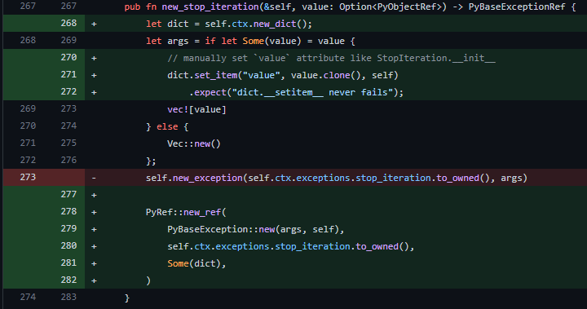Click new line number 280
Image resolution: width=587 pixels, height=309 pixels.
68,245
